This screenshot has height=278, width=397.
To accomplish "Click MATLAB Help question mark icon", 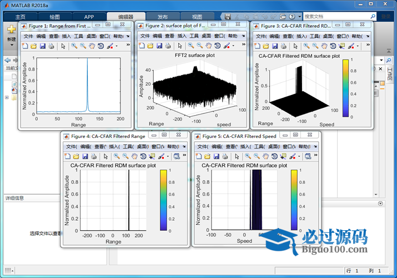I will [292, 17].
